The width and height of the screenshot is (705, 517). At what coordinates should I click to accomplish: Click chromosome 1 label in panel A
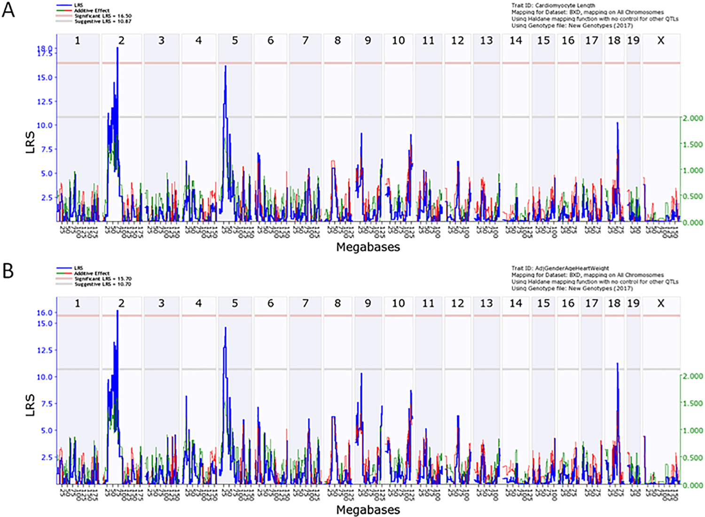click(78, 41)
